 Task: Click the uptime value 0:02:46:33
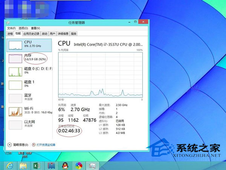pos(69,131)
